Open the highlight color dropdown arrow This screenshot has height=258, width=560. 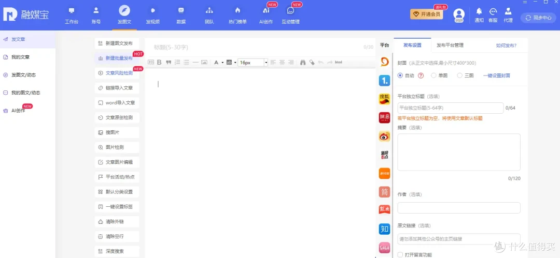(235, 63)
